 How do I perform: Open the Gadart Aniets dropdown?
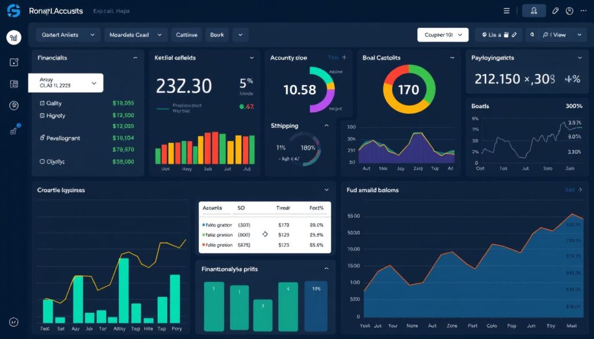point(67,35)
